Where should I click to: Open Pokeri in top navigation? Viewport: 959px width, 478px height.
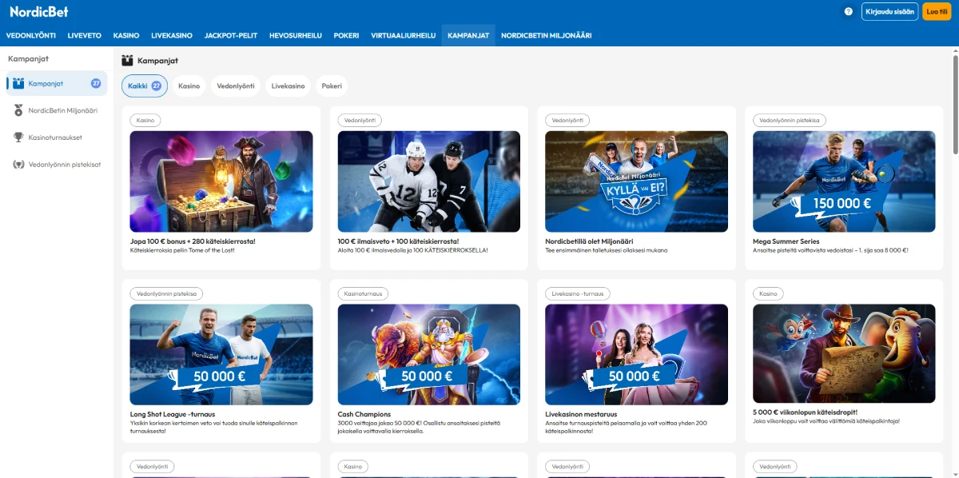(346, 35)
